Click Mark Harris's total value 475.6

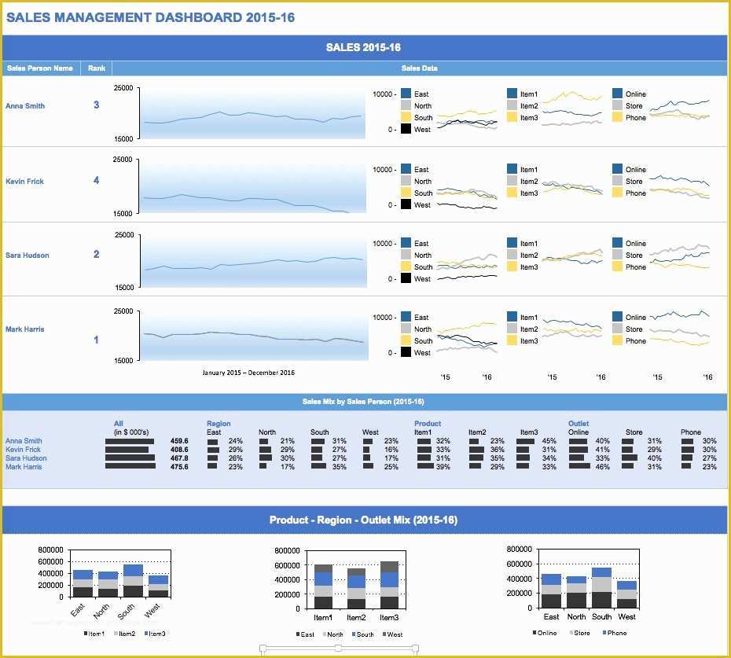(x=179, y=467)
